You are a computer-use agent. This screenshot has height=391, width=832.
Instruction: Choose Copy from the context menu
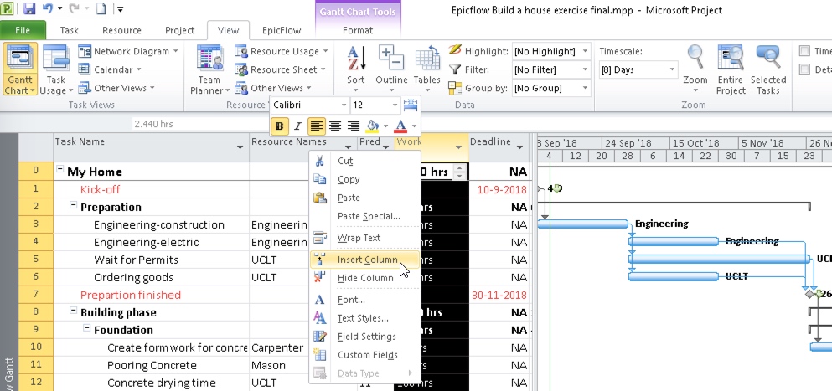coord(365,179)
